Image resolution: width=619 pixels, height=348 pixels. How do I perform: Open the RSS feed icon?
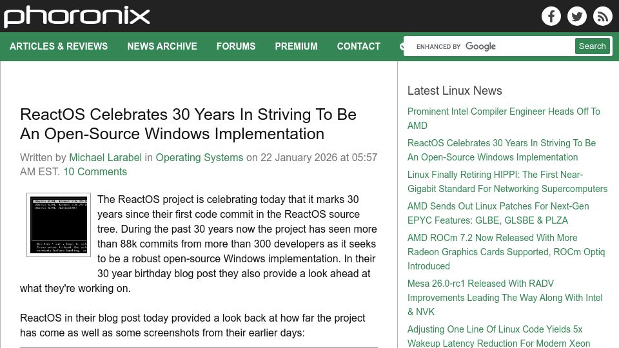click(x=602, y=16)
